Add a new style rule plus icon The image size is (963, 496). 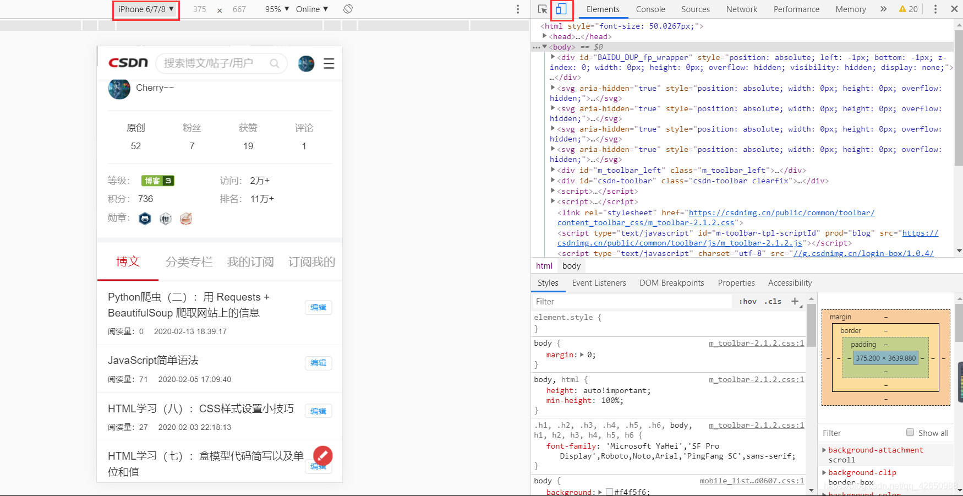pyautogui.click(x=795, y=301)
